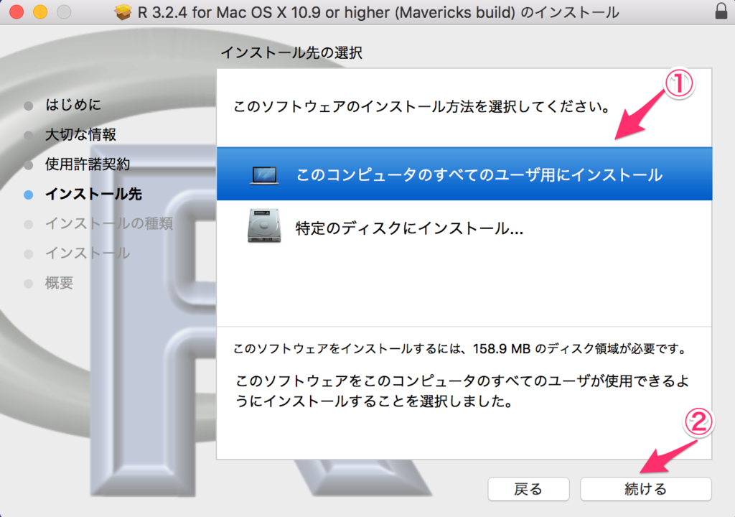Image resolution: width=735 pixels, height=517 pixels.
Task: Select the インストールの種類 step in sidebar
Action: click(109, 223)
